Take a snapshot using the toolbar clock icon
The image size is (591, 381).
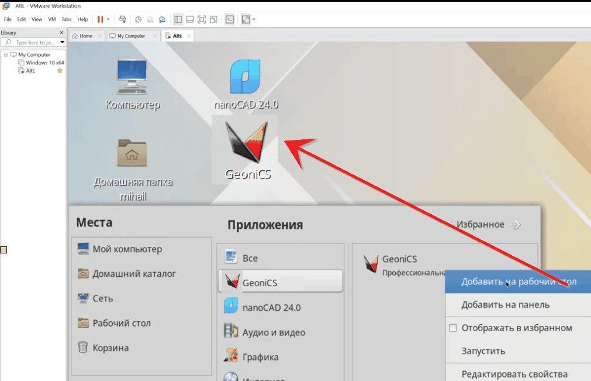coord(139,19)
